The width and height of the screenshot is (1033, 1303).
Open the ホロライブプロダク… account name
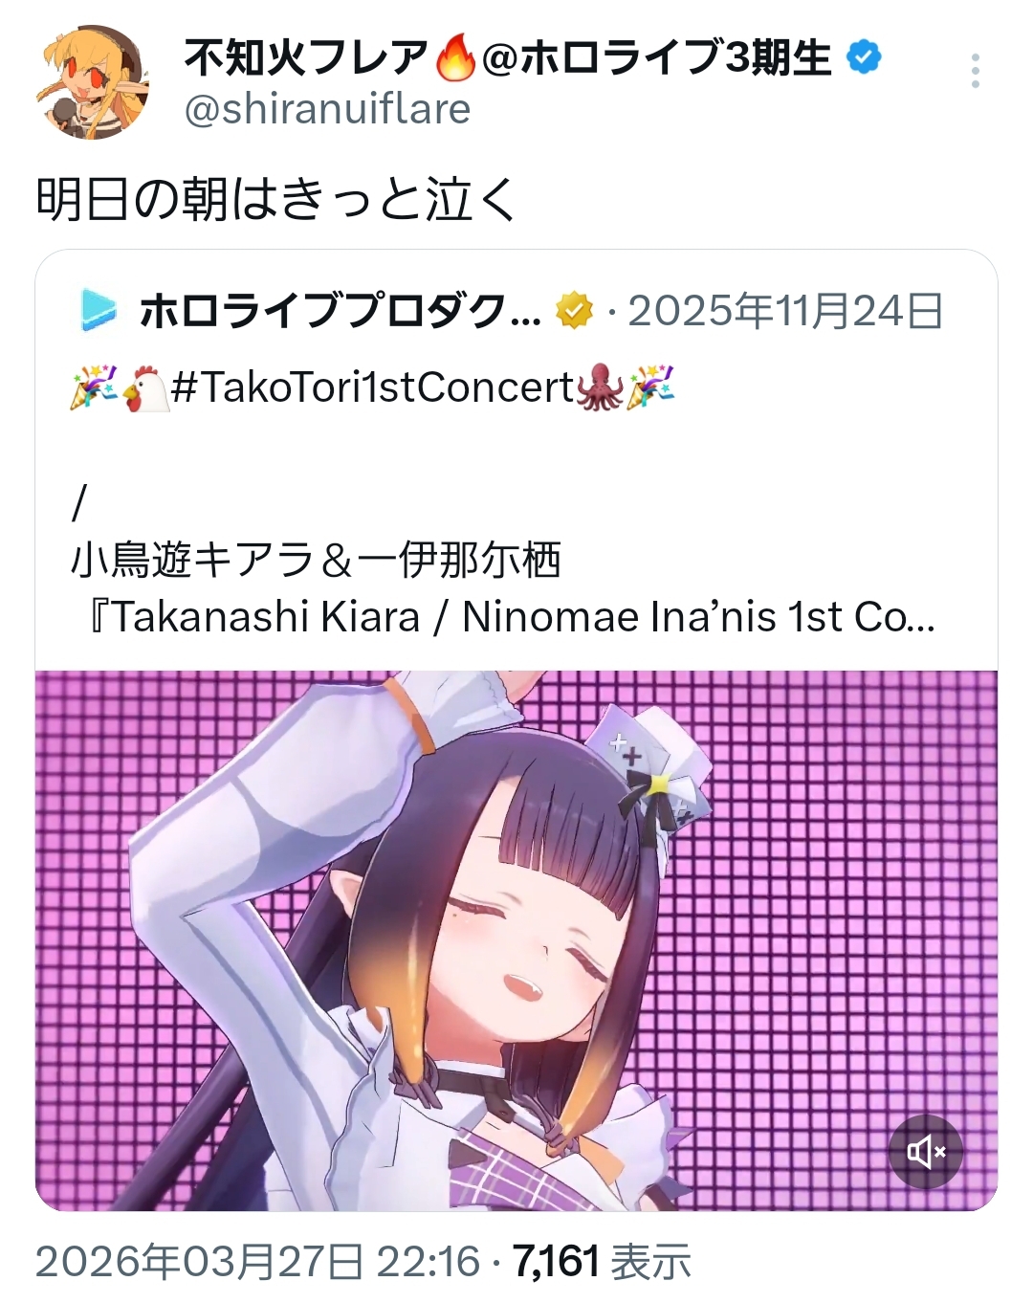(x=340, y=311)
